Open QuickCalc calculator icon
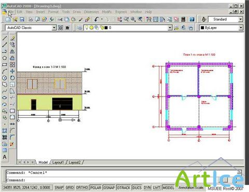This screenshot has height=192, width=249. [x=183, y=19]
